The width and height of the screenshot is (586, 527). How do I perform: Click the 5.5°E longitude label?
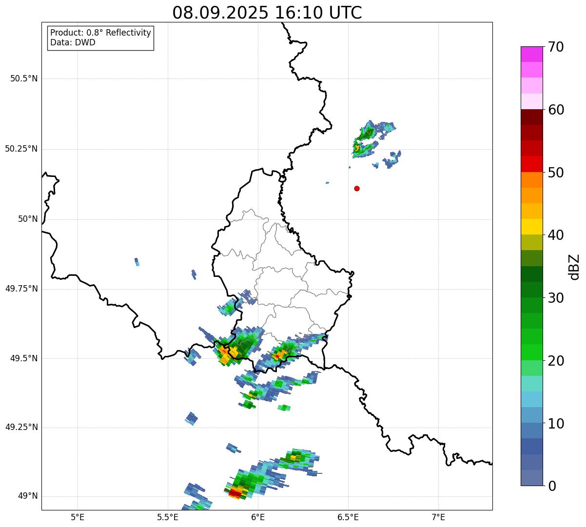coord(168,517)
